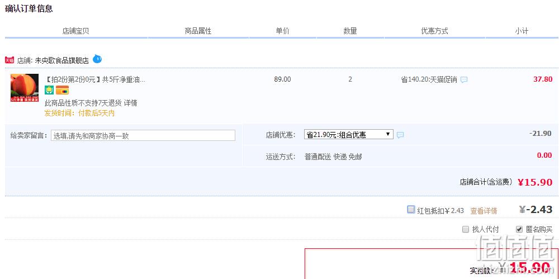Open product title 拍2份第2份0元 link
Viewport: 559px width, 279px height.
coord(95,79)
